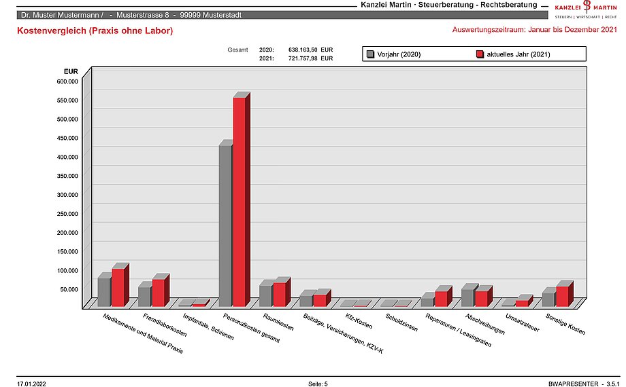This screenshot has width=626, height=387.
Task: Click the axis label 'Beiträge, Versicherungen, KZV-K'
Action: coord(344,333)
